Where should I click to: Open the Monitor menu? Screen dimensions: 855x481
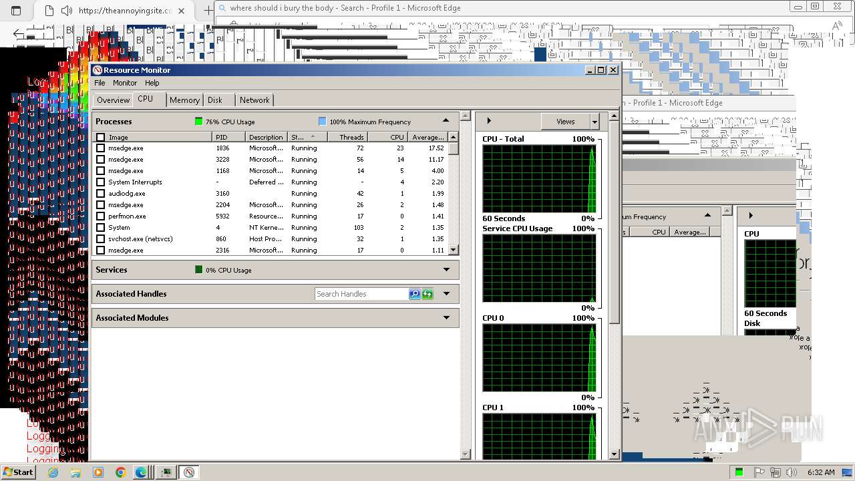[x=125, y=83]
